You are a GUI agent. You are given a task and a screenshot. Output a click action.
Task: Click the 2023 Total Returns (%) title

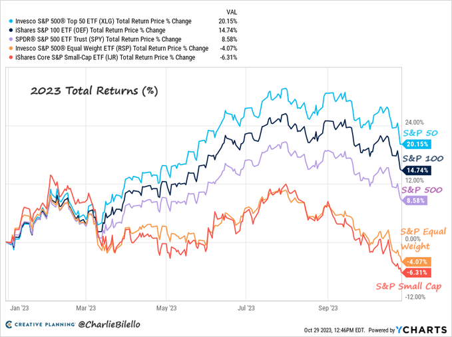tap(93, 90)
